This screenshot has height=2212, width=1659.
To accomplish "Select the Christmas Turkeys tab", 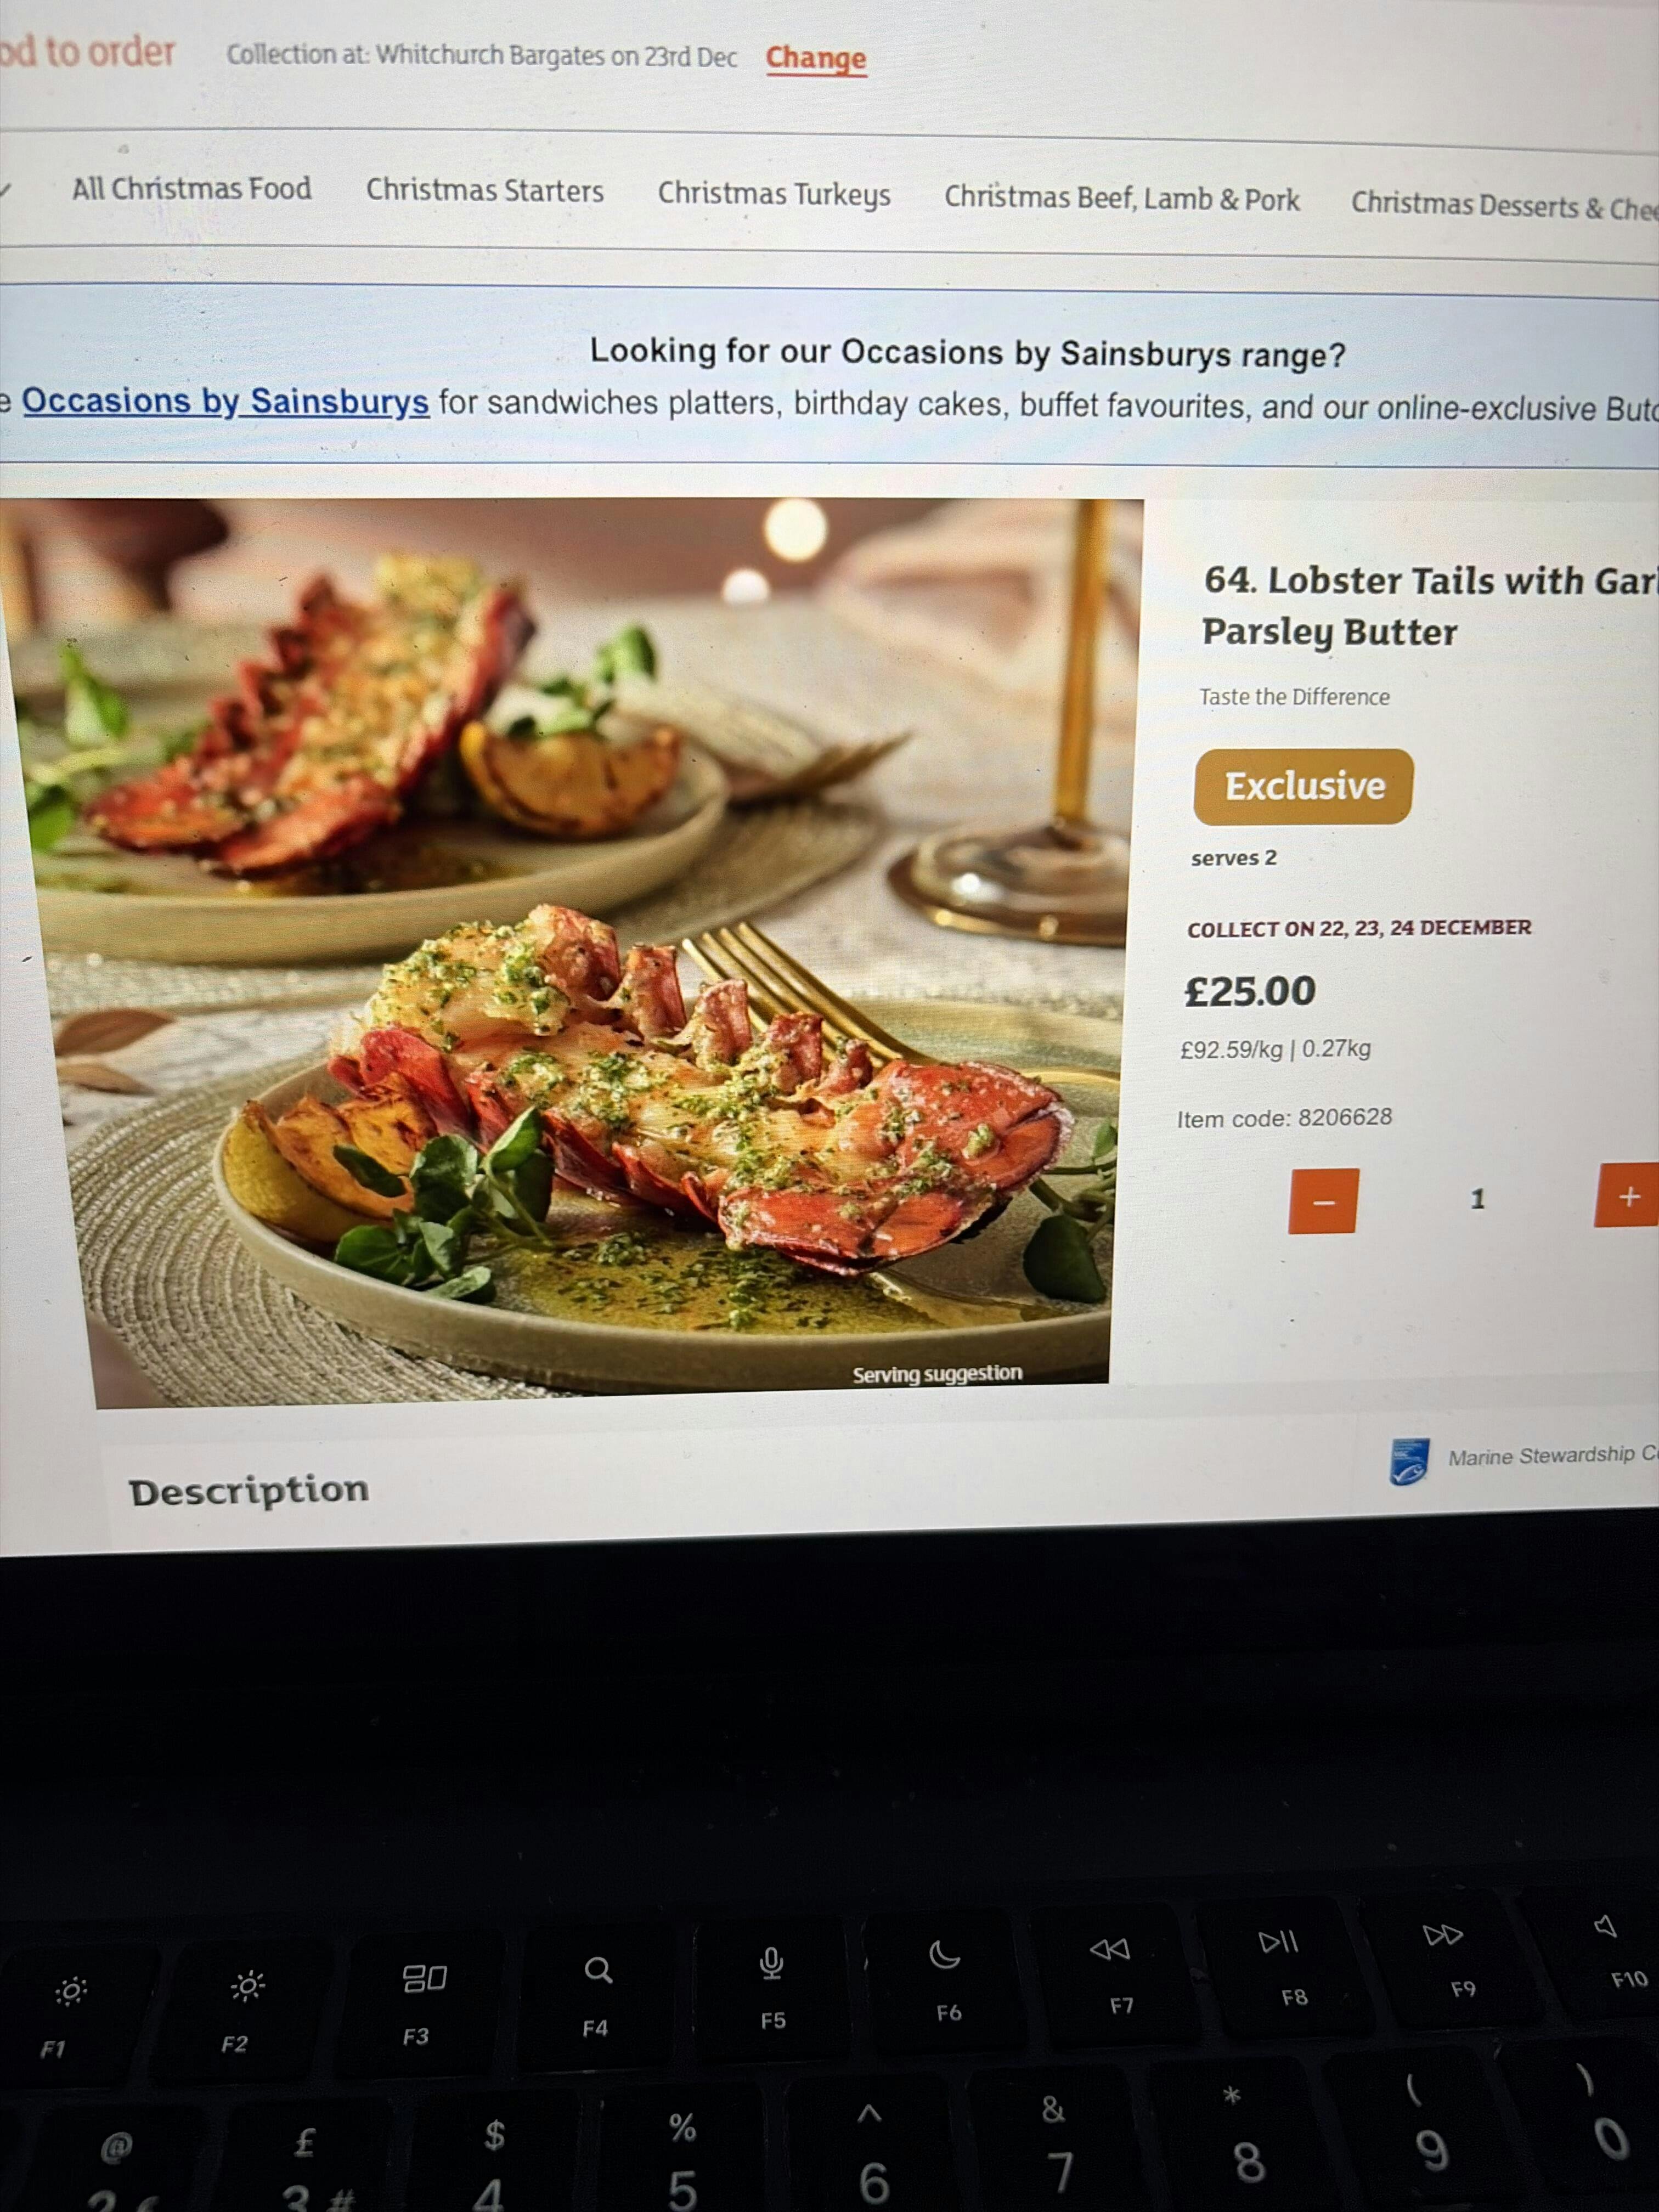I will [774, 194].
